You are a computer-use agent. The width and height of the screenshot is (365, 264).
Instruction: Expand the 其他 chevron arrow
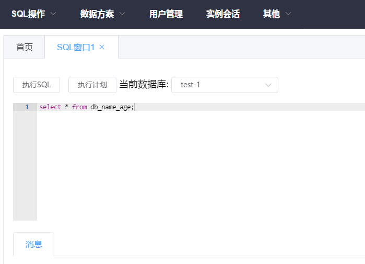(x=288, y=14)
